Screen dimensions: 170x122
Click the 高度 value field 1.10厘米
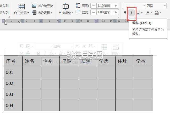104,6
